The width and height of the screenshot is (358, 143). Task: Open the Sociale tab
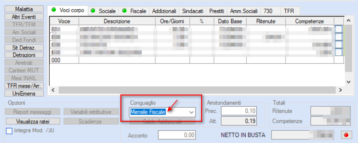(x=103, y=11)
